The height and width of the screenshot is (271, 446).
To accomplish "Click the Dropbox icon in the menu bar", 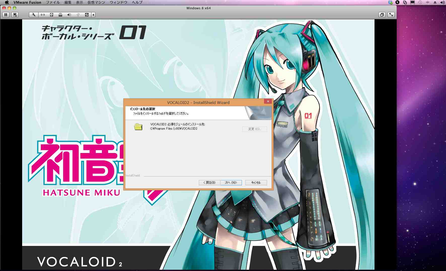I will [390, 2].
